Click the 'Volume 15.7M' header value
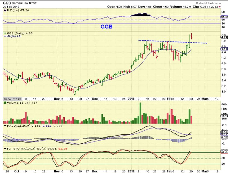 point(181,7)
